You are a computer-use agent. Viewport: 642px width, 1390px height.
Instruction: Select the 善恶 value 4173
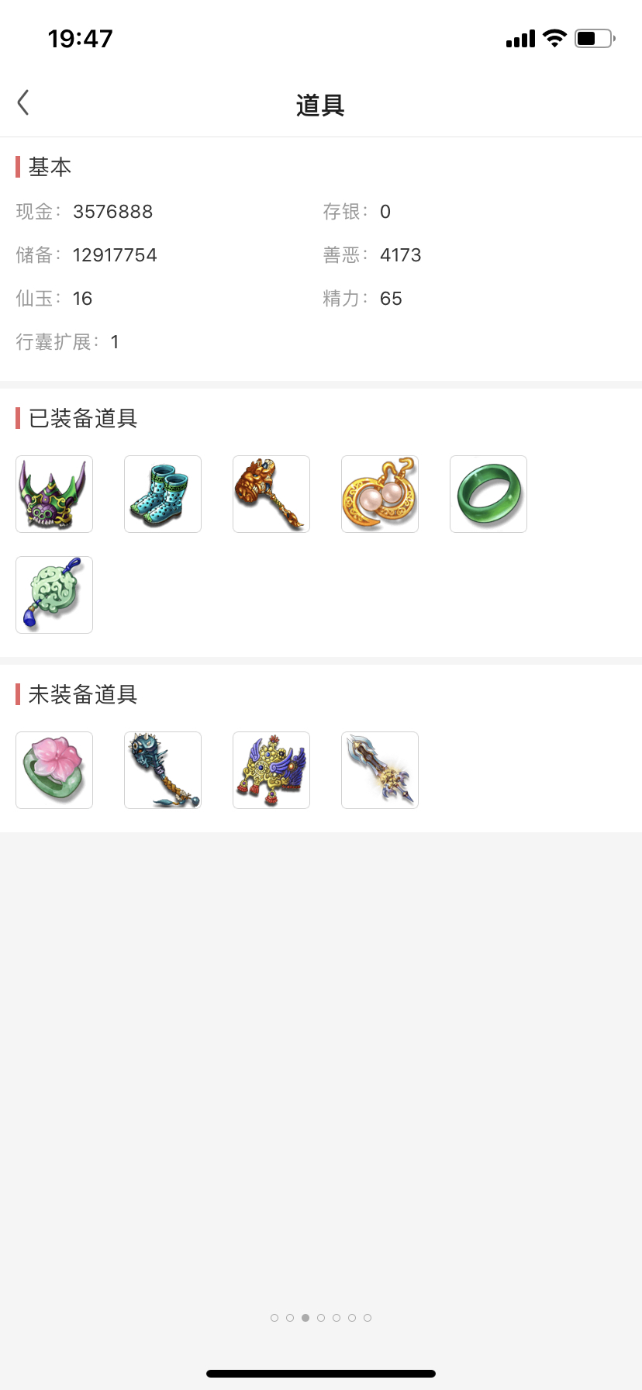pyautogui.click(x=401, y=255)
